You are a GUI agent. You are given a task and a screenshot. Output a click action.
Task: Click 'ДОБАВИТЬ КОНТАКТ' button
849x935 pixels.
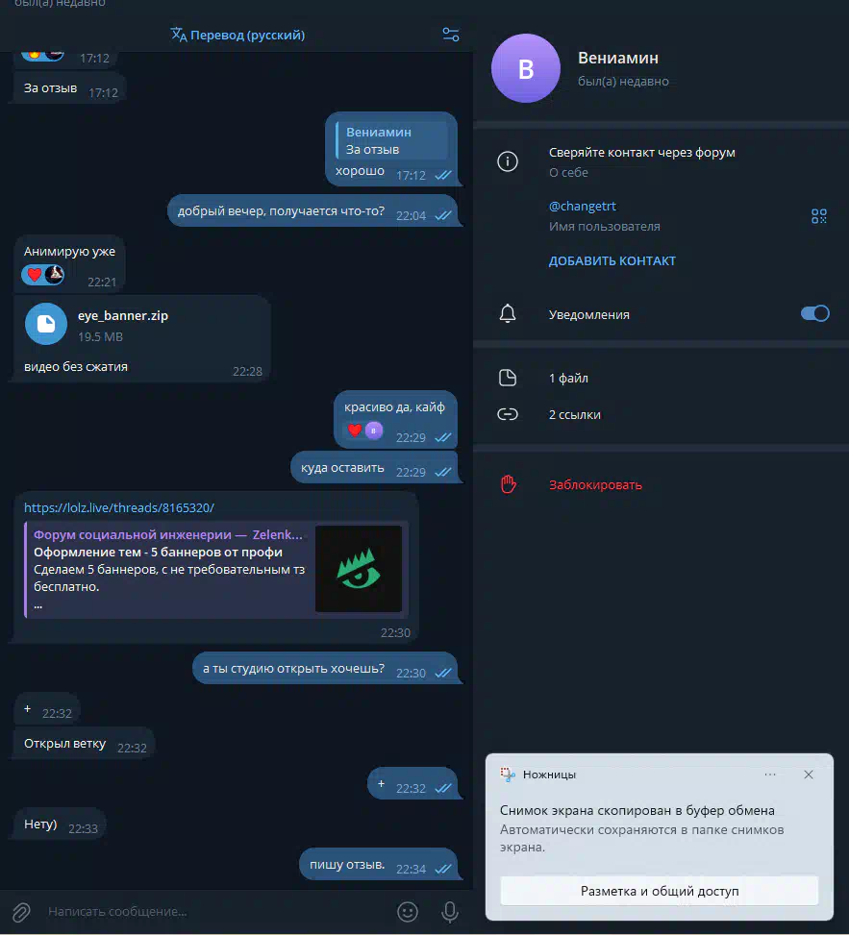click(612, 260)
